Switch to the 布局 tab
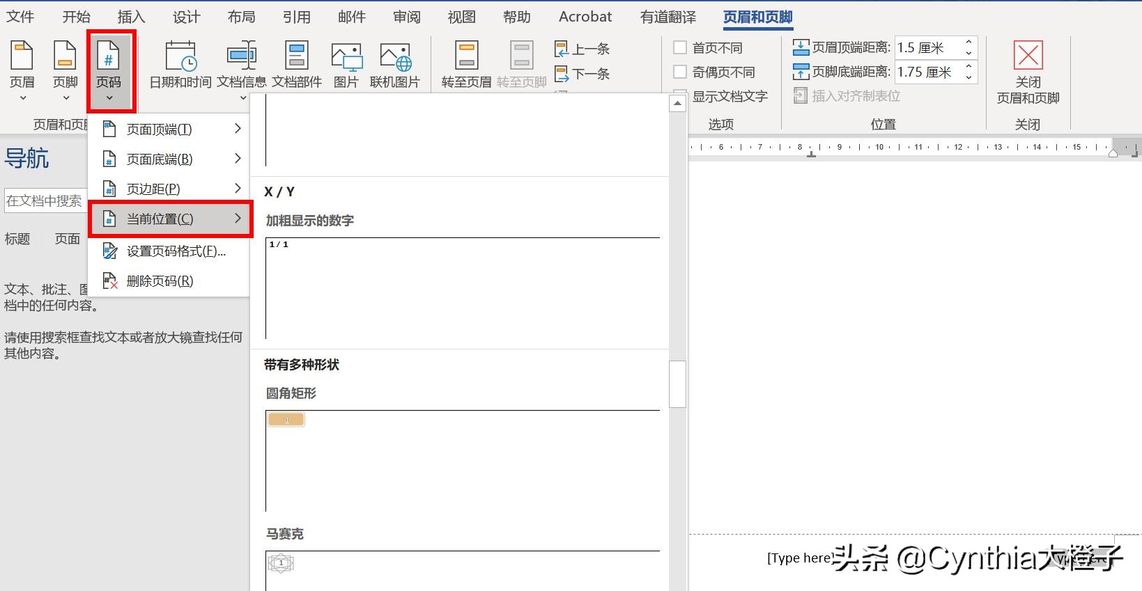 point(241,17)
